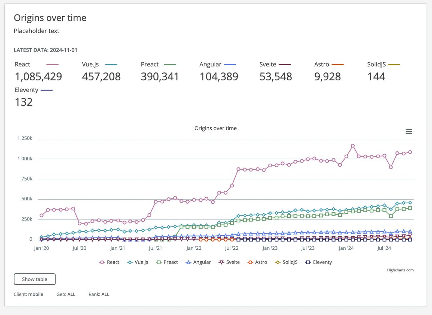Image resolution: width=432 pixels, height=315 pixels.
Task: Hide the Preact series via legend
Action: (x=167, y=262)
